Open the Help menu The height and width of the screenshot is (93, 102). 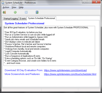click(21, 7)
